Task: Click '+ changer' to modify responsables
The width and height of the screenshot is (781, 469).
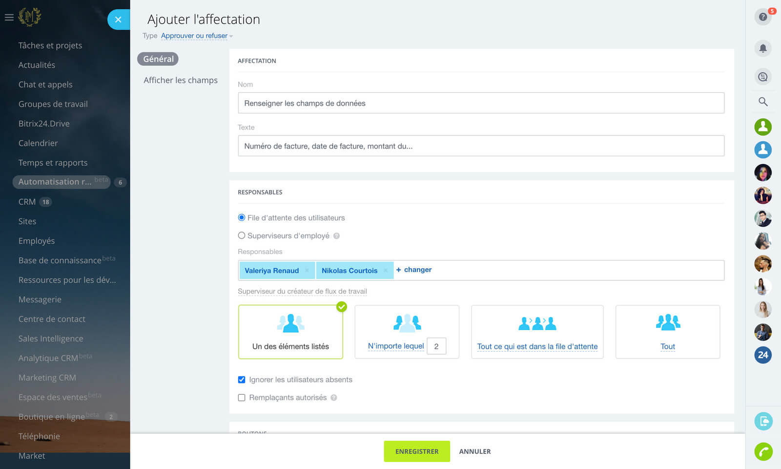Action: click(414, 270)
